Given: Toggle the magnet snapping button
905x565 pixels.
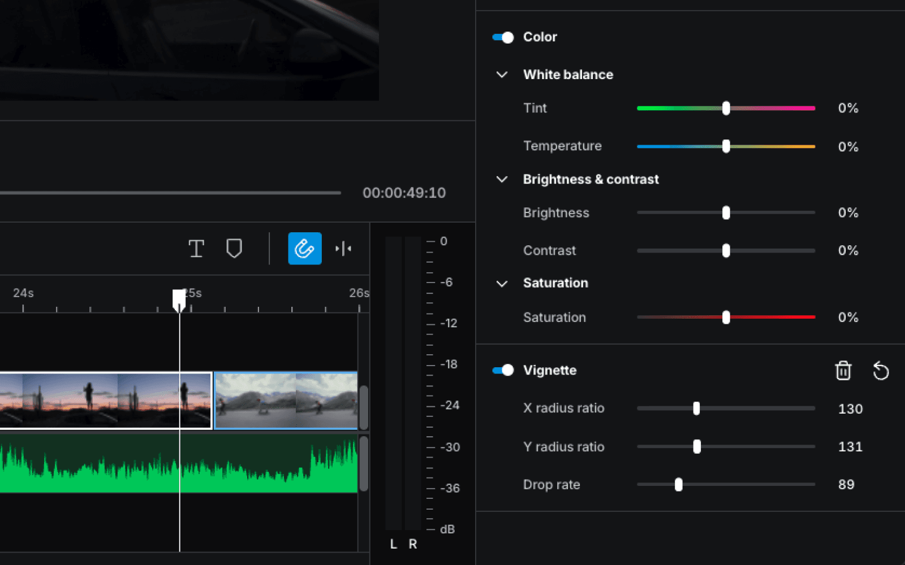Looking at the screenshot, I should click(x=305, y=249).
